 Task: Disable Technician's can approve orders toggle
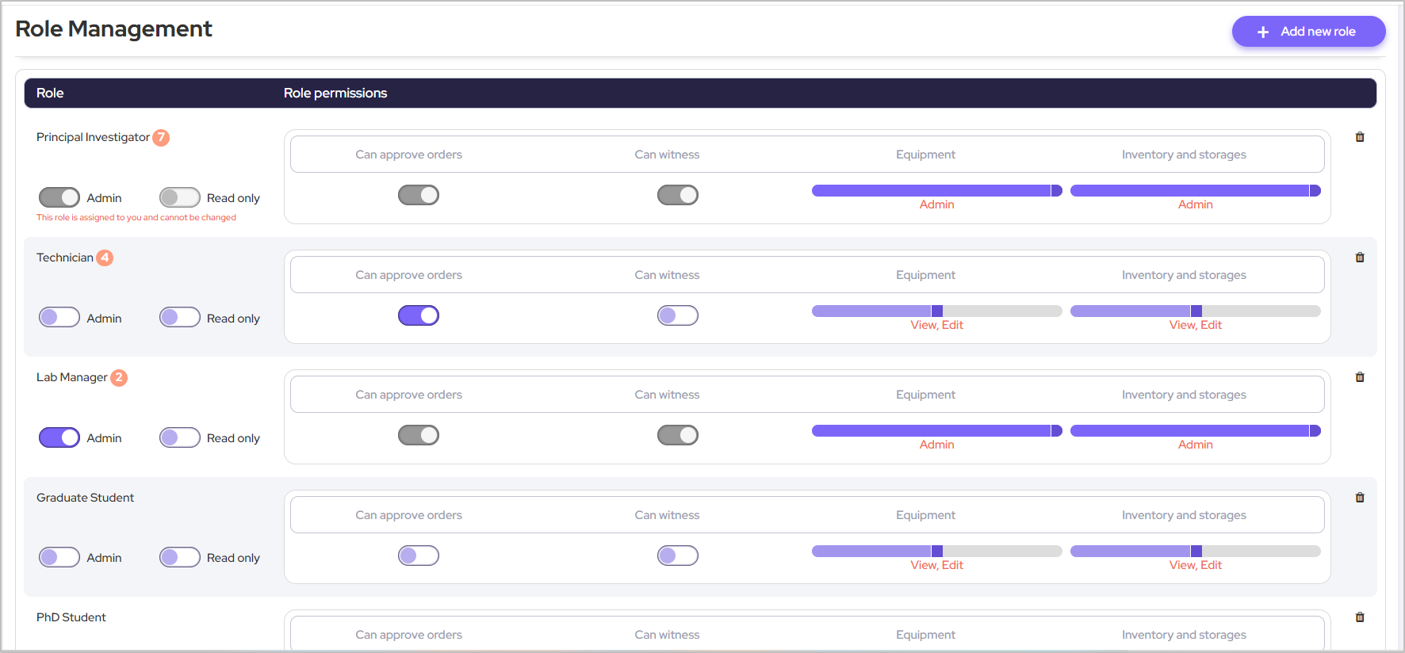(419, 315)
